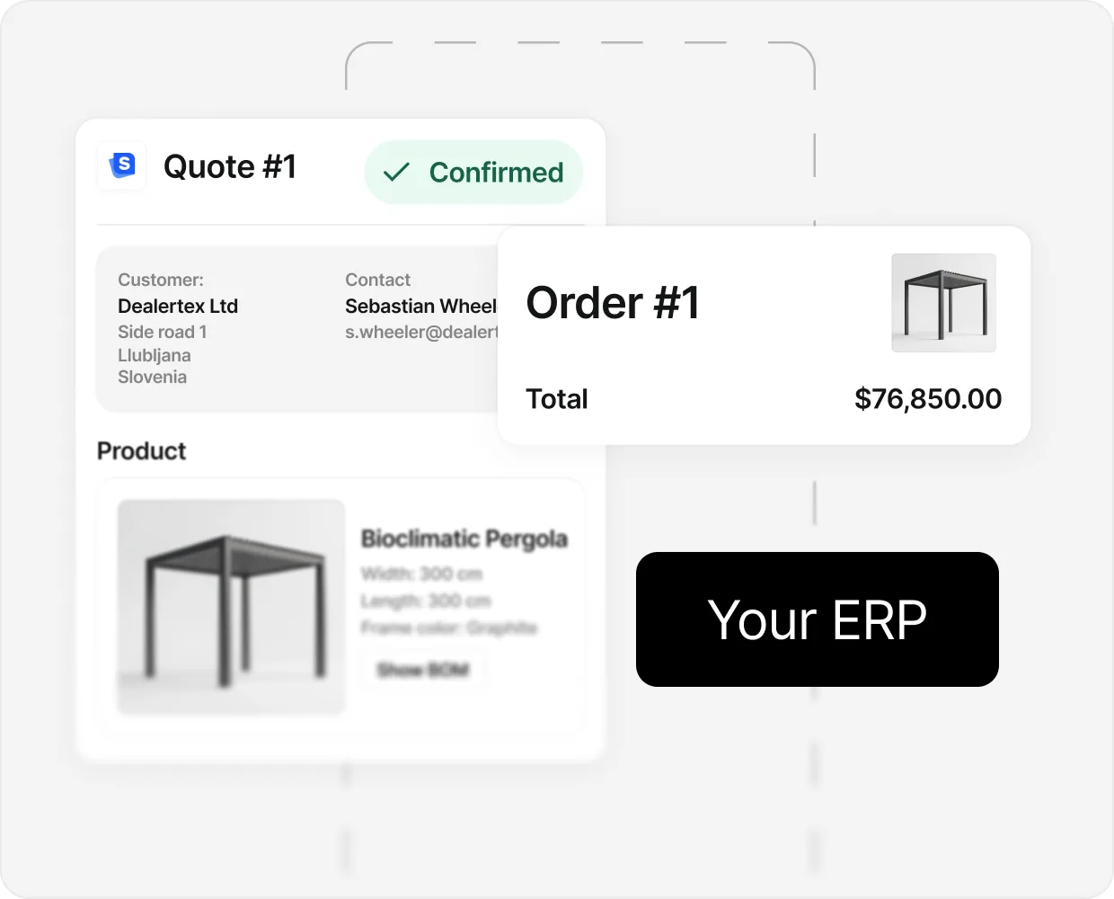Click the blue S logo icon
This screenshot has width=1114, height=899.
click(x=122, y=165)
